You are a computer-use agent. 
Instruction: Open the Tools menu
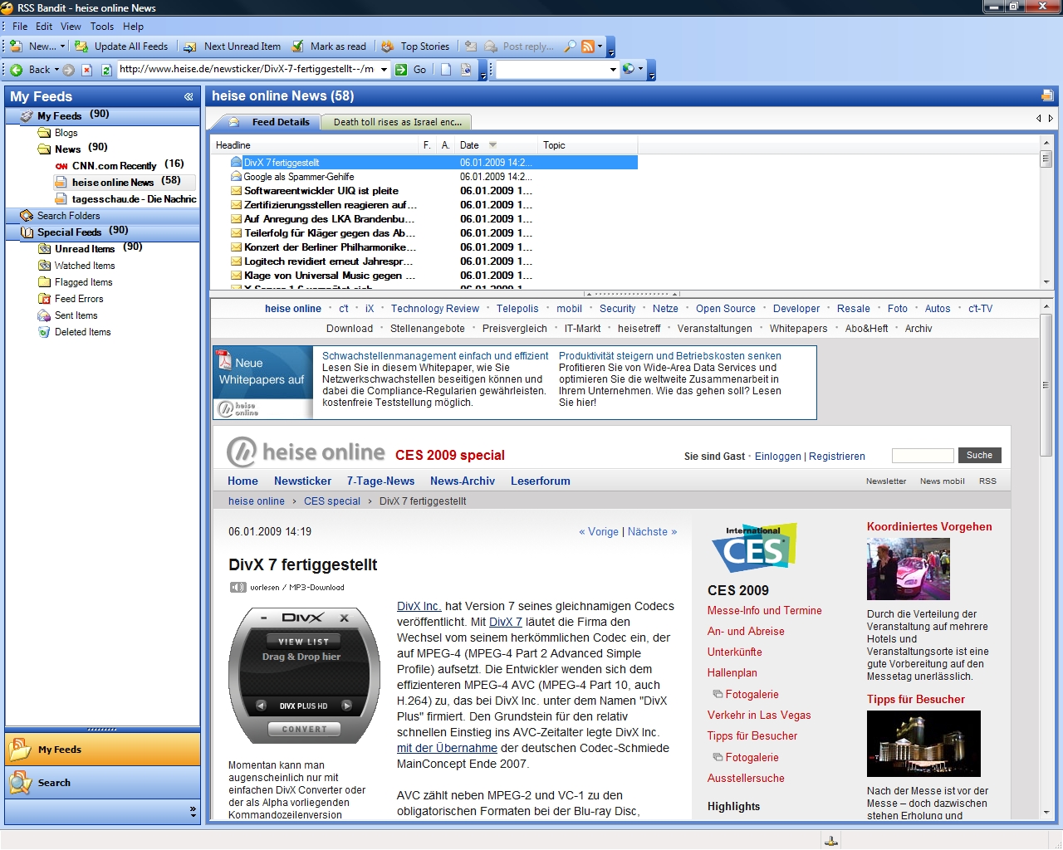tap(102, 26)
